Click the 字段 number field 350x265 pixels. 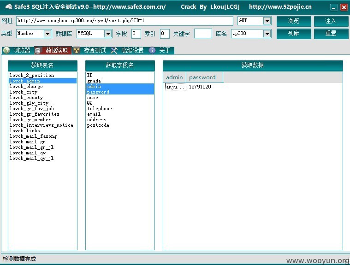pyautogui.click(x=136, y=34)
